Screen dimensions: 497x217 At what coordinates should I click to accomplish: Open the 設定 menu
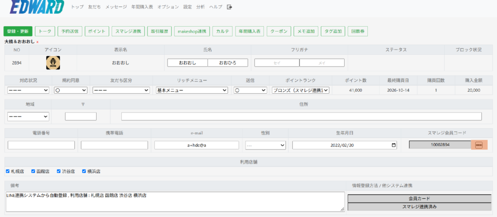(187, 7)
